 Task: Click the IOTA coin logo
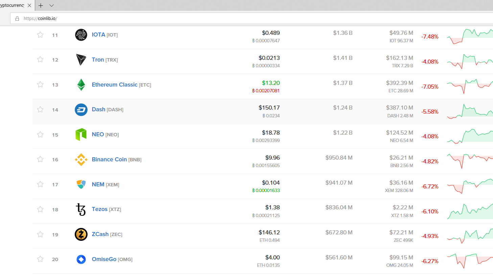81,34
